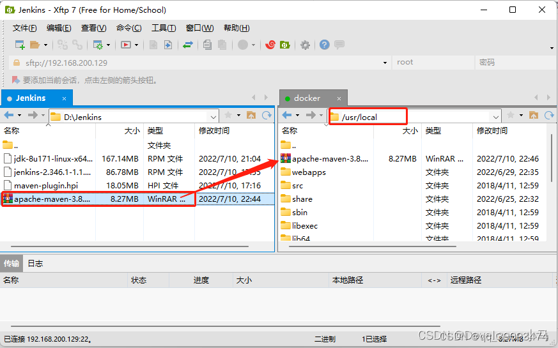Click the reconnect link icon in toolbar
The height and width of the screenshot is (348, 558).
point(77,45)
